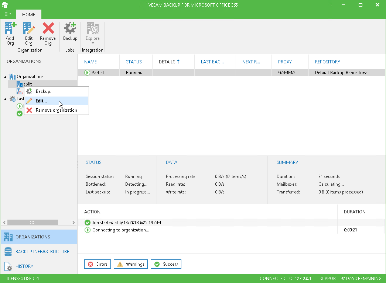This screenshot has height=283, width=386.
Task: Choose Backup... from the context menu
Action: click(57, 91)
